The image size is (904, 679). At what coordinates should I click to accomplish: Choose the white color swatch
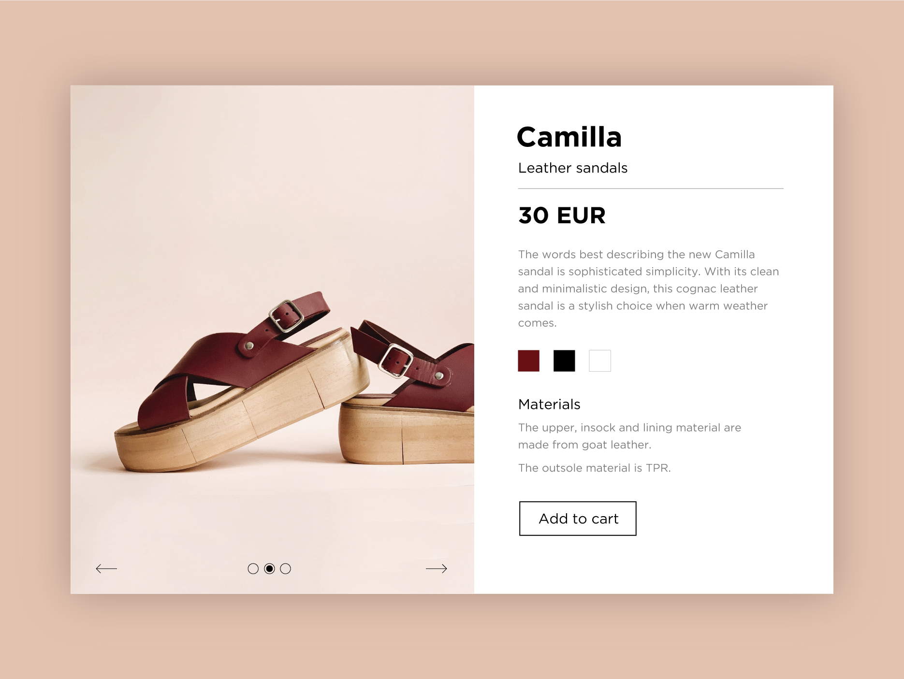point(600,361)
